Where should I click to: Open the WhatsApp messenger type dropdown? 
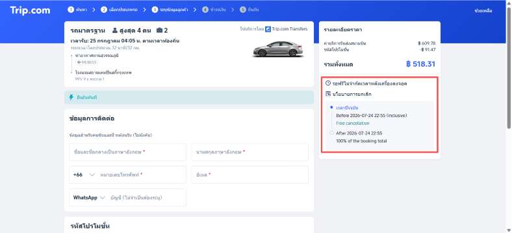click(89, 197)
